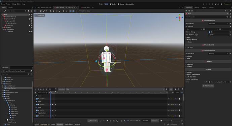
Task: Delete the Head rotation track
Action: click(x=180, y=110)
